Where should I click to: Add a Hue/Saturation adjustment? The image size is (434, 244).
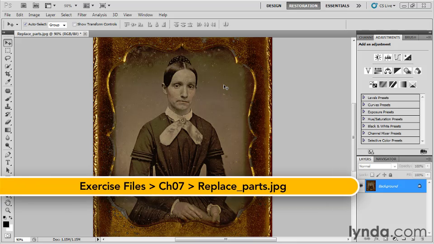[378, 71]
